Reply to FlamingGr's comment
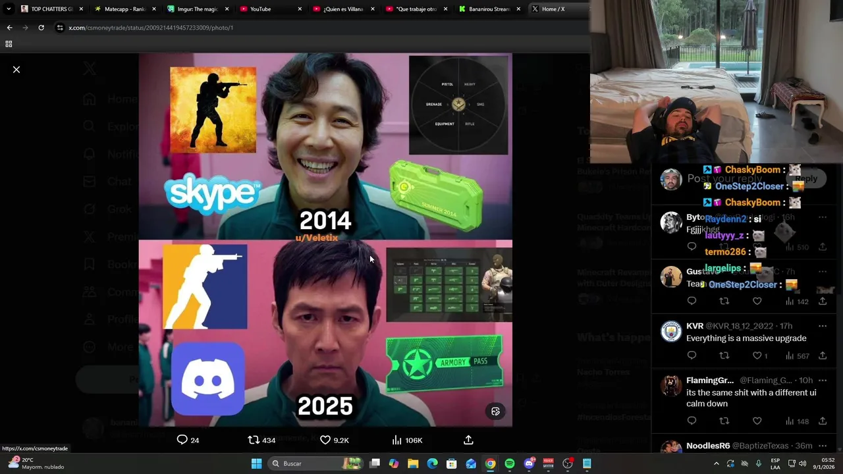Screen dimensions: 843x474 point(692,421)
